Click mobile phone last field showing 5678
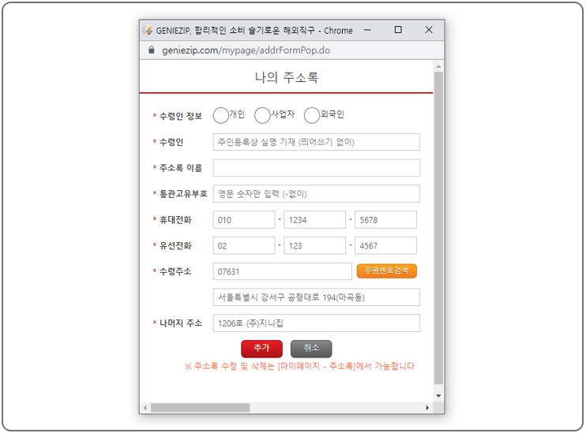 click(385, 220)
